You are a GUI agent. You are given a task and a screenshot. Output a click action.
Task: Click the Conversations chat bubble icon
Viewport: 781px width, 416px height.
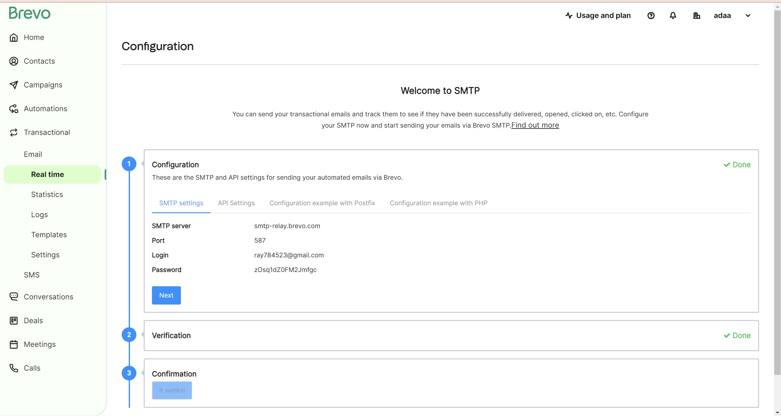tap(14, 297)
